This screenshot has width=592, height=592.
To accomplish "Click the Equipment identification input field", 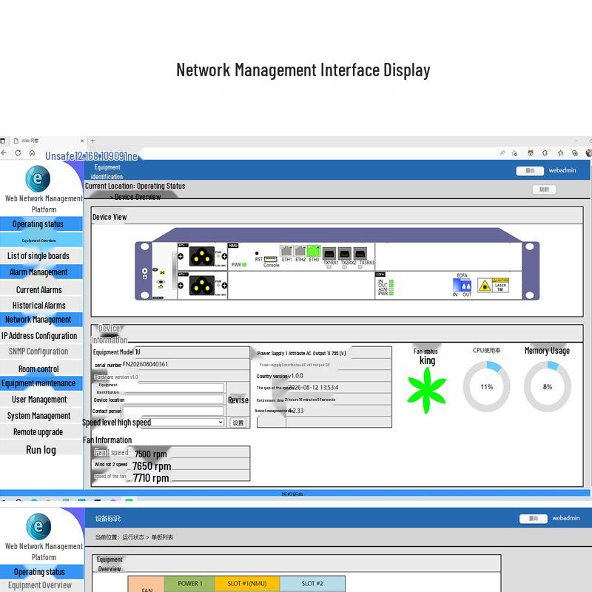I will coord(172,388).
